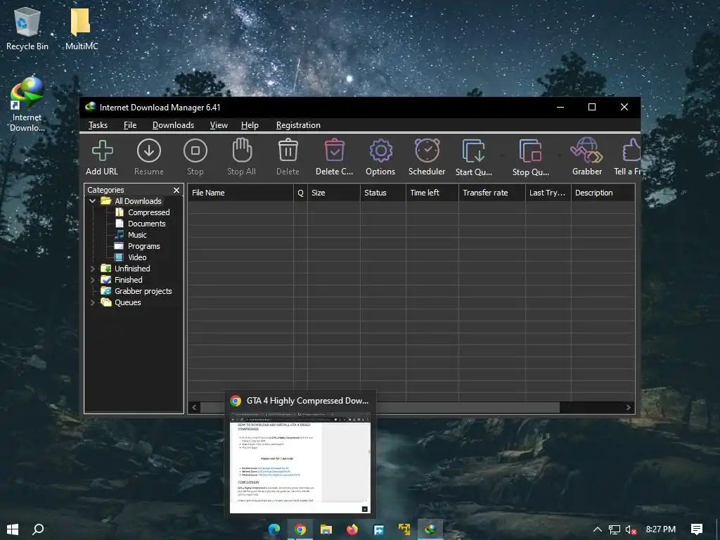Open Internet Download Manager desktop shortcut

click(x=27, y=104)
